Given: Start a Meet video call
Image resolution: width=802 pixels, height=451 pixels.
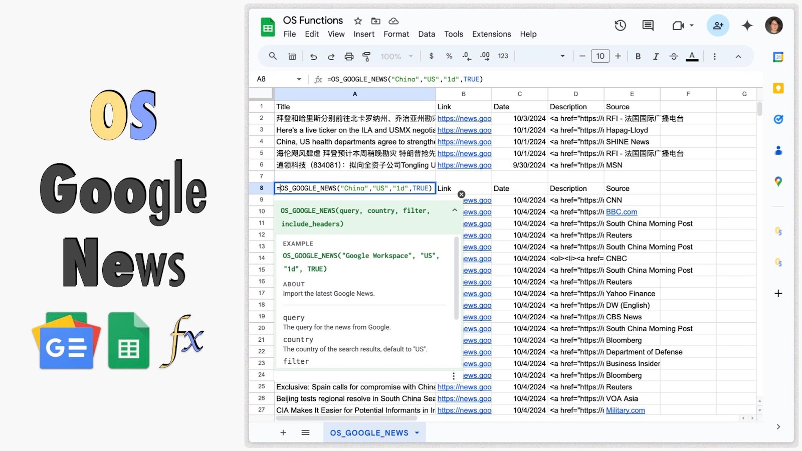Looking at the screenshot, I should click(x=678, y=26).
